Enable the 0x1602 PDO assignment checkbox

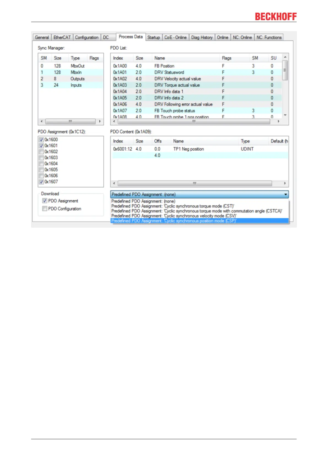click(41, 152)
